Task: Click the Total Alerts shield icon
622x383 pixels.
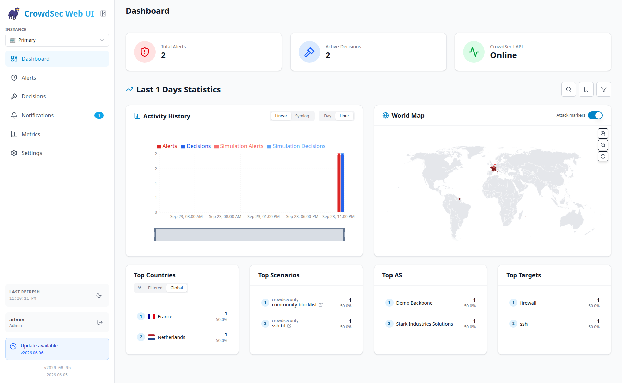Action: 145,52
